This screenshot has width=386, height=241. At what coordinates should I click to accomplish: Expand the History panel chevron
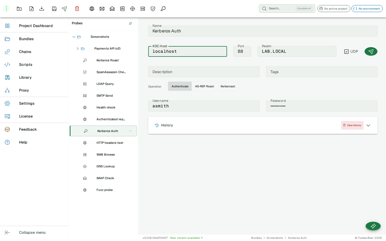tap(368, 125)
